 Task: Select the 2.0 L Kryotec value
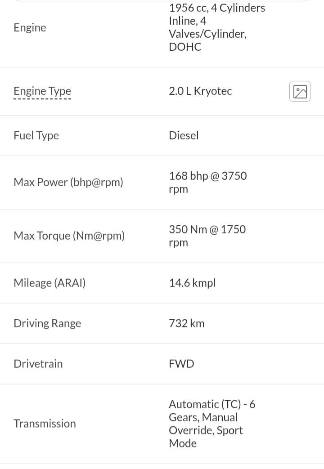(x=200, y=91)
